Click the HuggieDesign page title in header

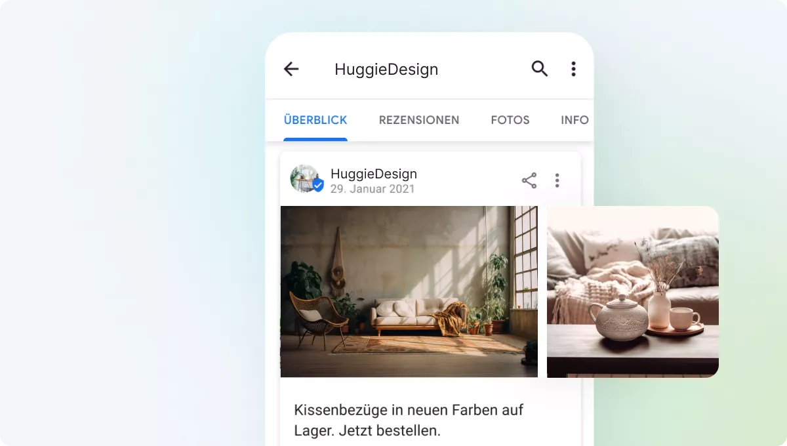pyautogui.click(x=386, y=70)
